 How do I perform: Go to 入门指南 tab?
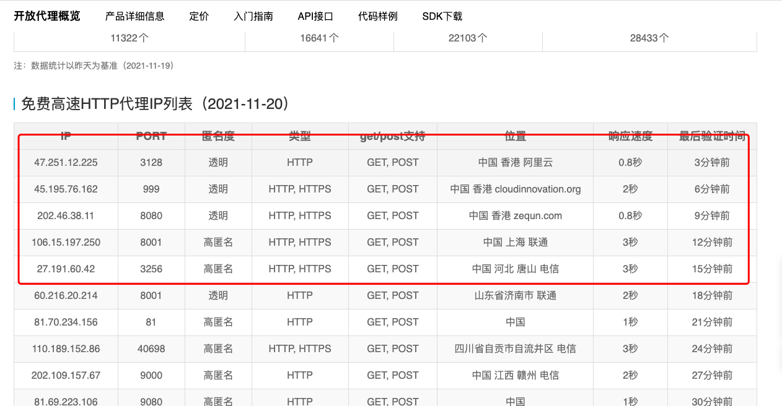[x=253, y=17]
